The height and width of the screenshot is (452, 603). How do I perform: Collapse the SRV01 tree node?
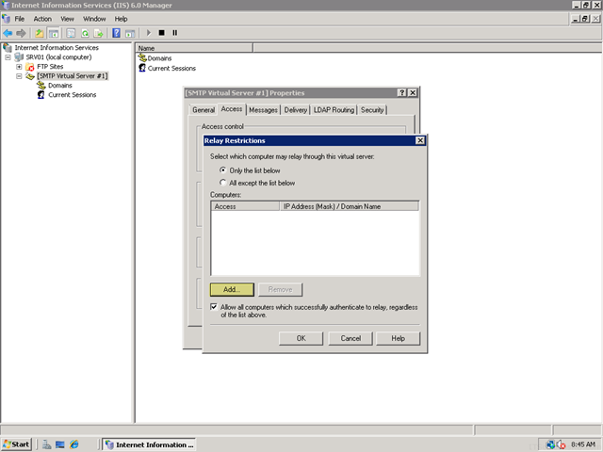(x=8, y=57)
